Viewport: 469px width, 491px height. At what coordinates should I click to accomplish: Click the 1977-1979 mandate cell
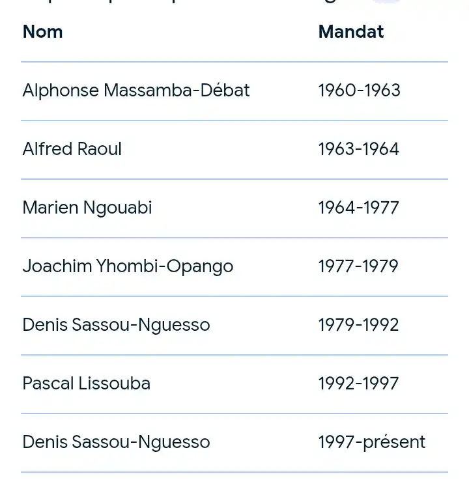coord(358,266)
